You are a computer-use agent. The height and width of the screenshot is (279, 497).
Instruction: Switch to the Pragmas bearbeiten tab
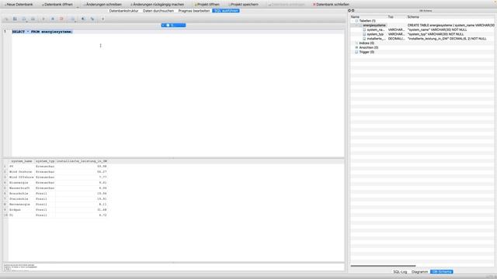pyautogui.click(x=193, y=11)
